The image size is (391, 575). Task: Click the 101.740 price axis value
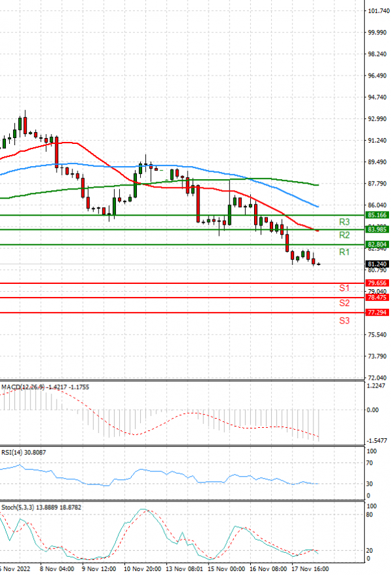pos(379,11)
